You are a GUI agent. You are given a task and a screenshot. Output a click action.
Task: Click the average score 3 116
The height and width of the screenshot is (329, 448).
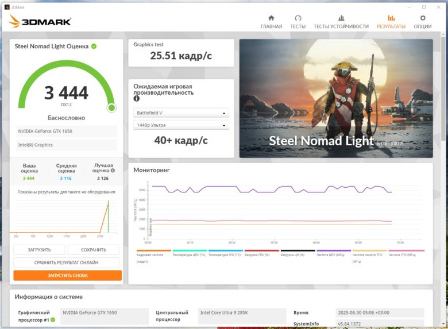pyautogui.click(x=65, y=178)
